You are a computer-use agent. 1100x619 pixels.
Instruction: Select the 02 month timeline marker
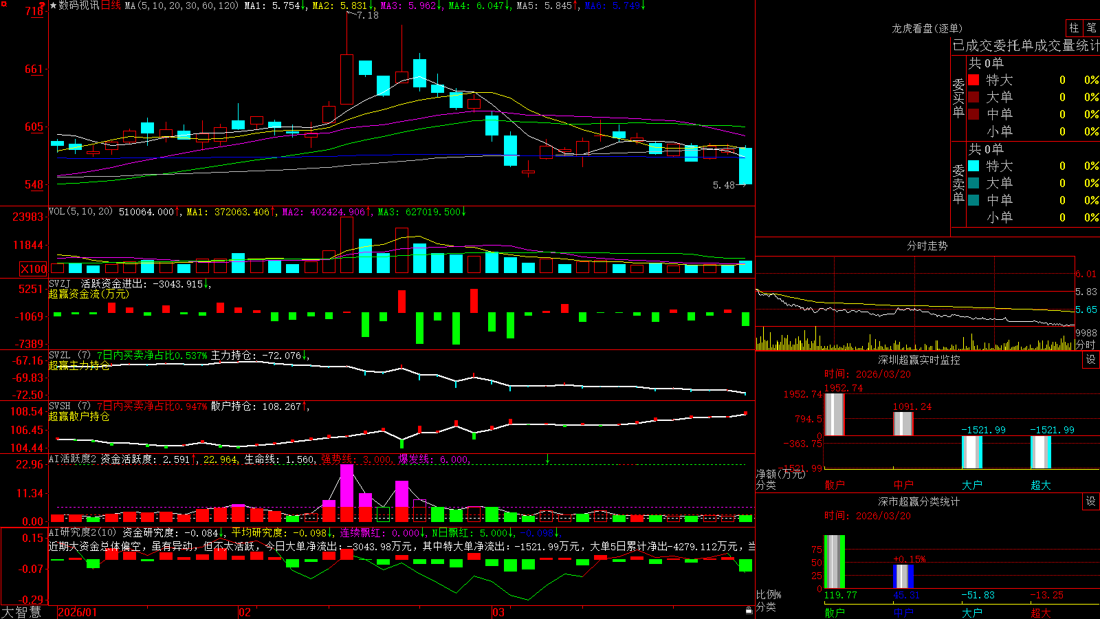[245, 612]
